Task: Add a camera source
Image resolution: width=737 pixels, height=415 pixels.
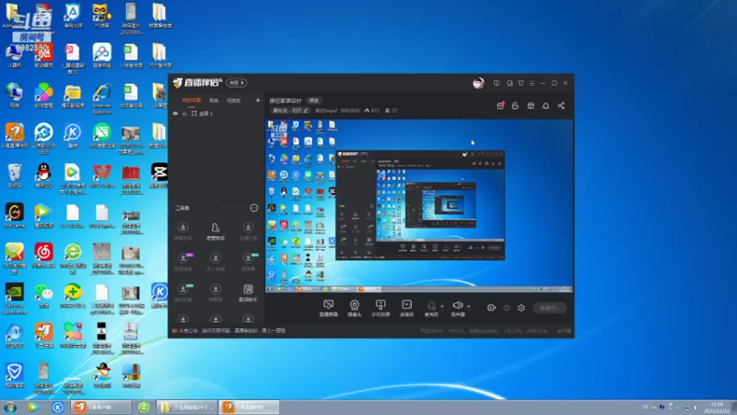Action: (355, 308)
